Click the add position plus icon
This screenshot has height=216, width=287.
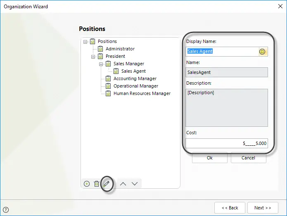tap(87, 184)
